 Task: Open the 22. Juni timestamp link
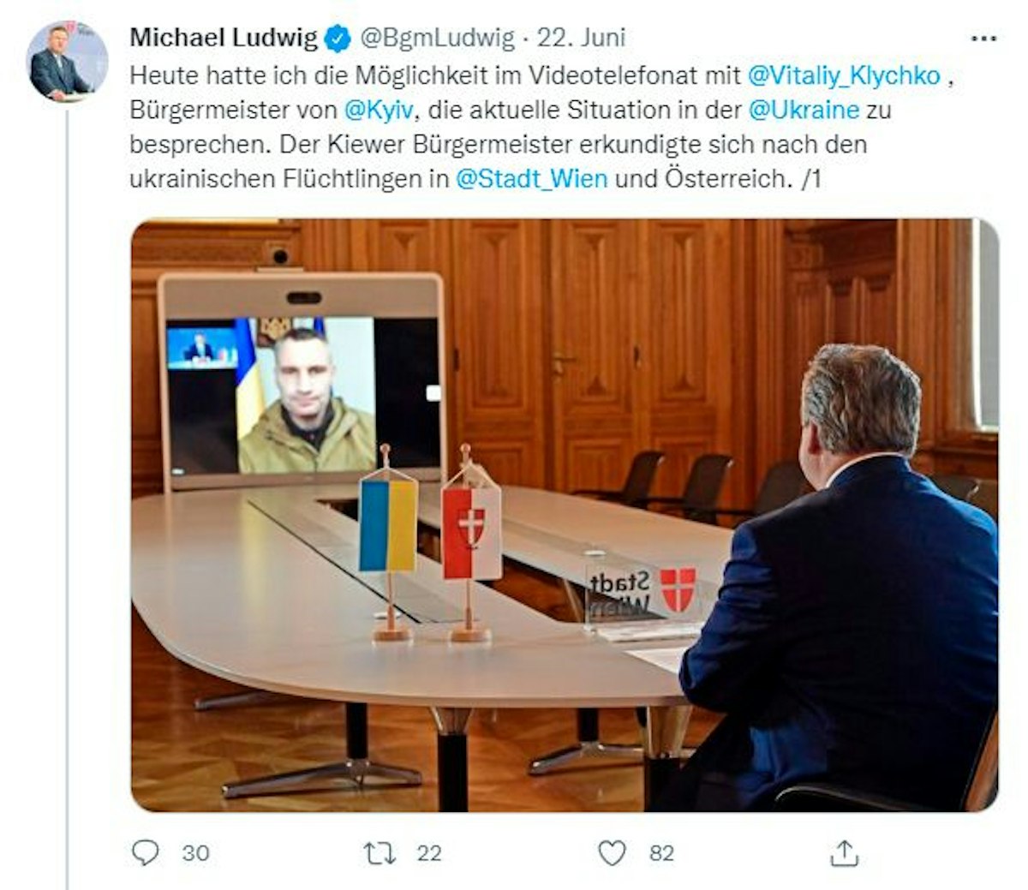pos(581,38)
